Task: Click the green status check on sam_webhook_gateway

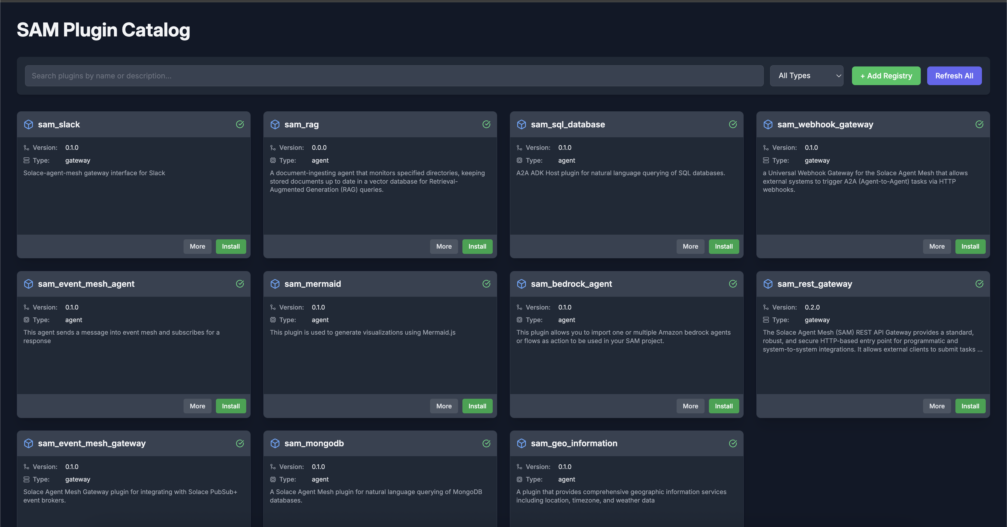Action: point(979,124)
